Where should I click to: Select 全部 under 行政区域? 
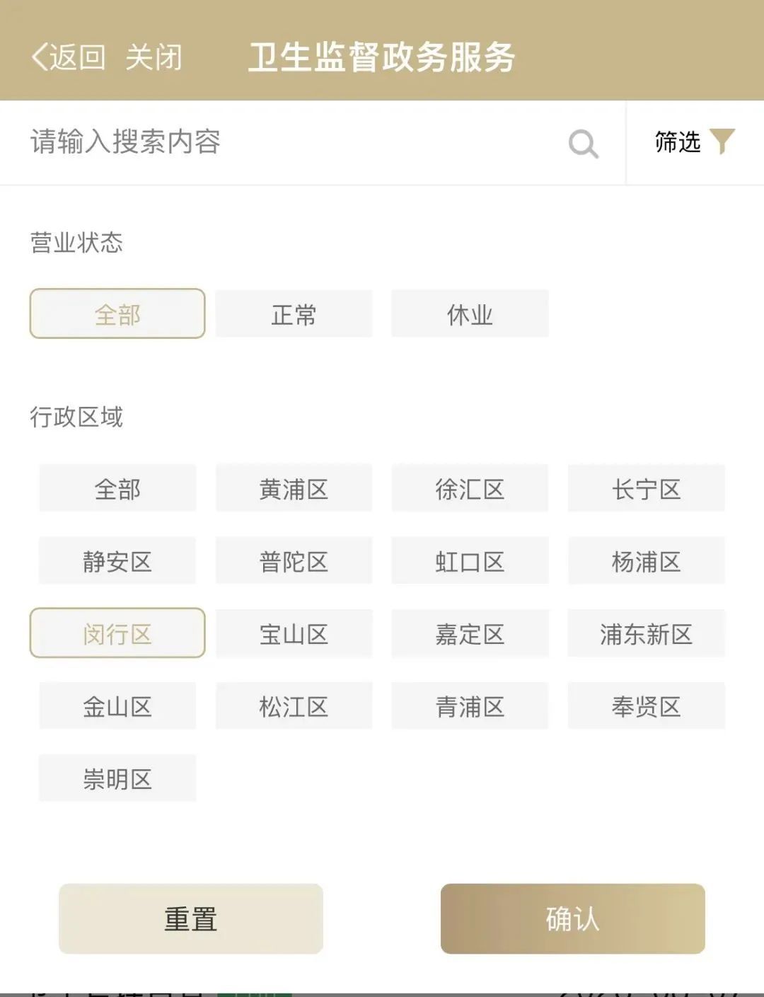pos(117,488)
